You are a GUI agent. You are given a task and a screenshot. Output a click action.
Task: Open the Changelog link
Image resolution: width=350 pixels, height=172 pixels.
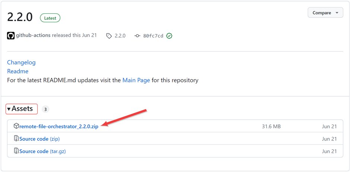(x=21, y=62)
